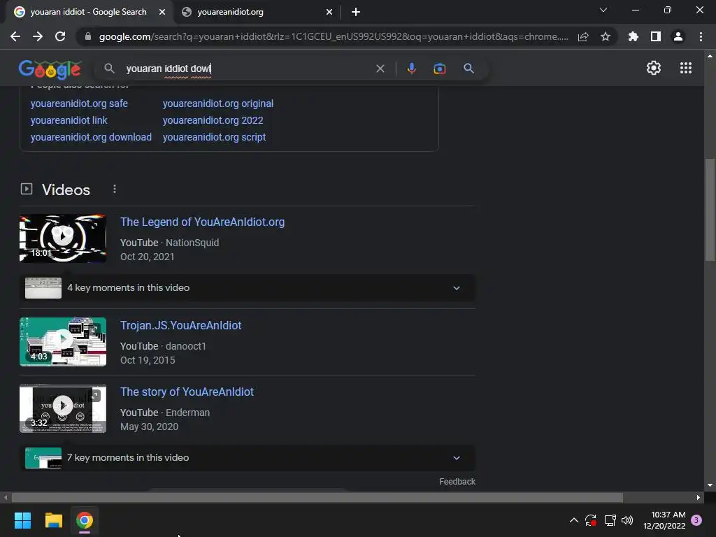Submit search with magnifier button
Image resolution: width=716 pixels, height=537 pixels.
(468, 69)
